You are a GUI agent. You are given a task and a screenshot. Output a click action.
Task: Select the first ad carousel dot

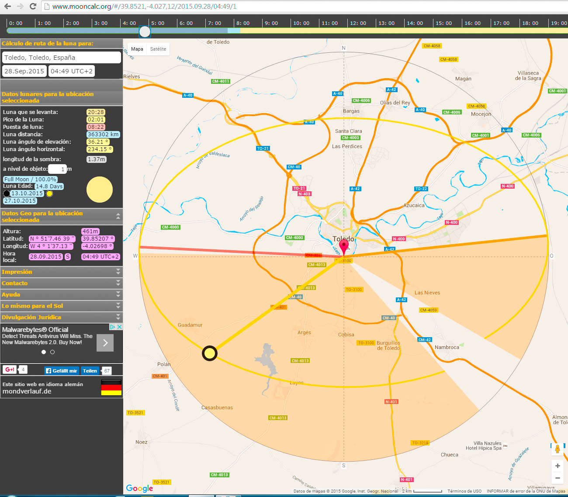[x=44, y=352]
